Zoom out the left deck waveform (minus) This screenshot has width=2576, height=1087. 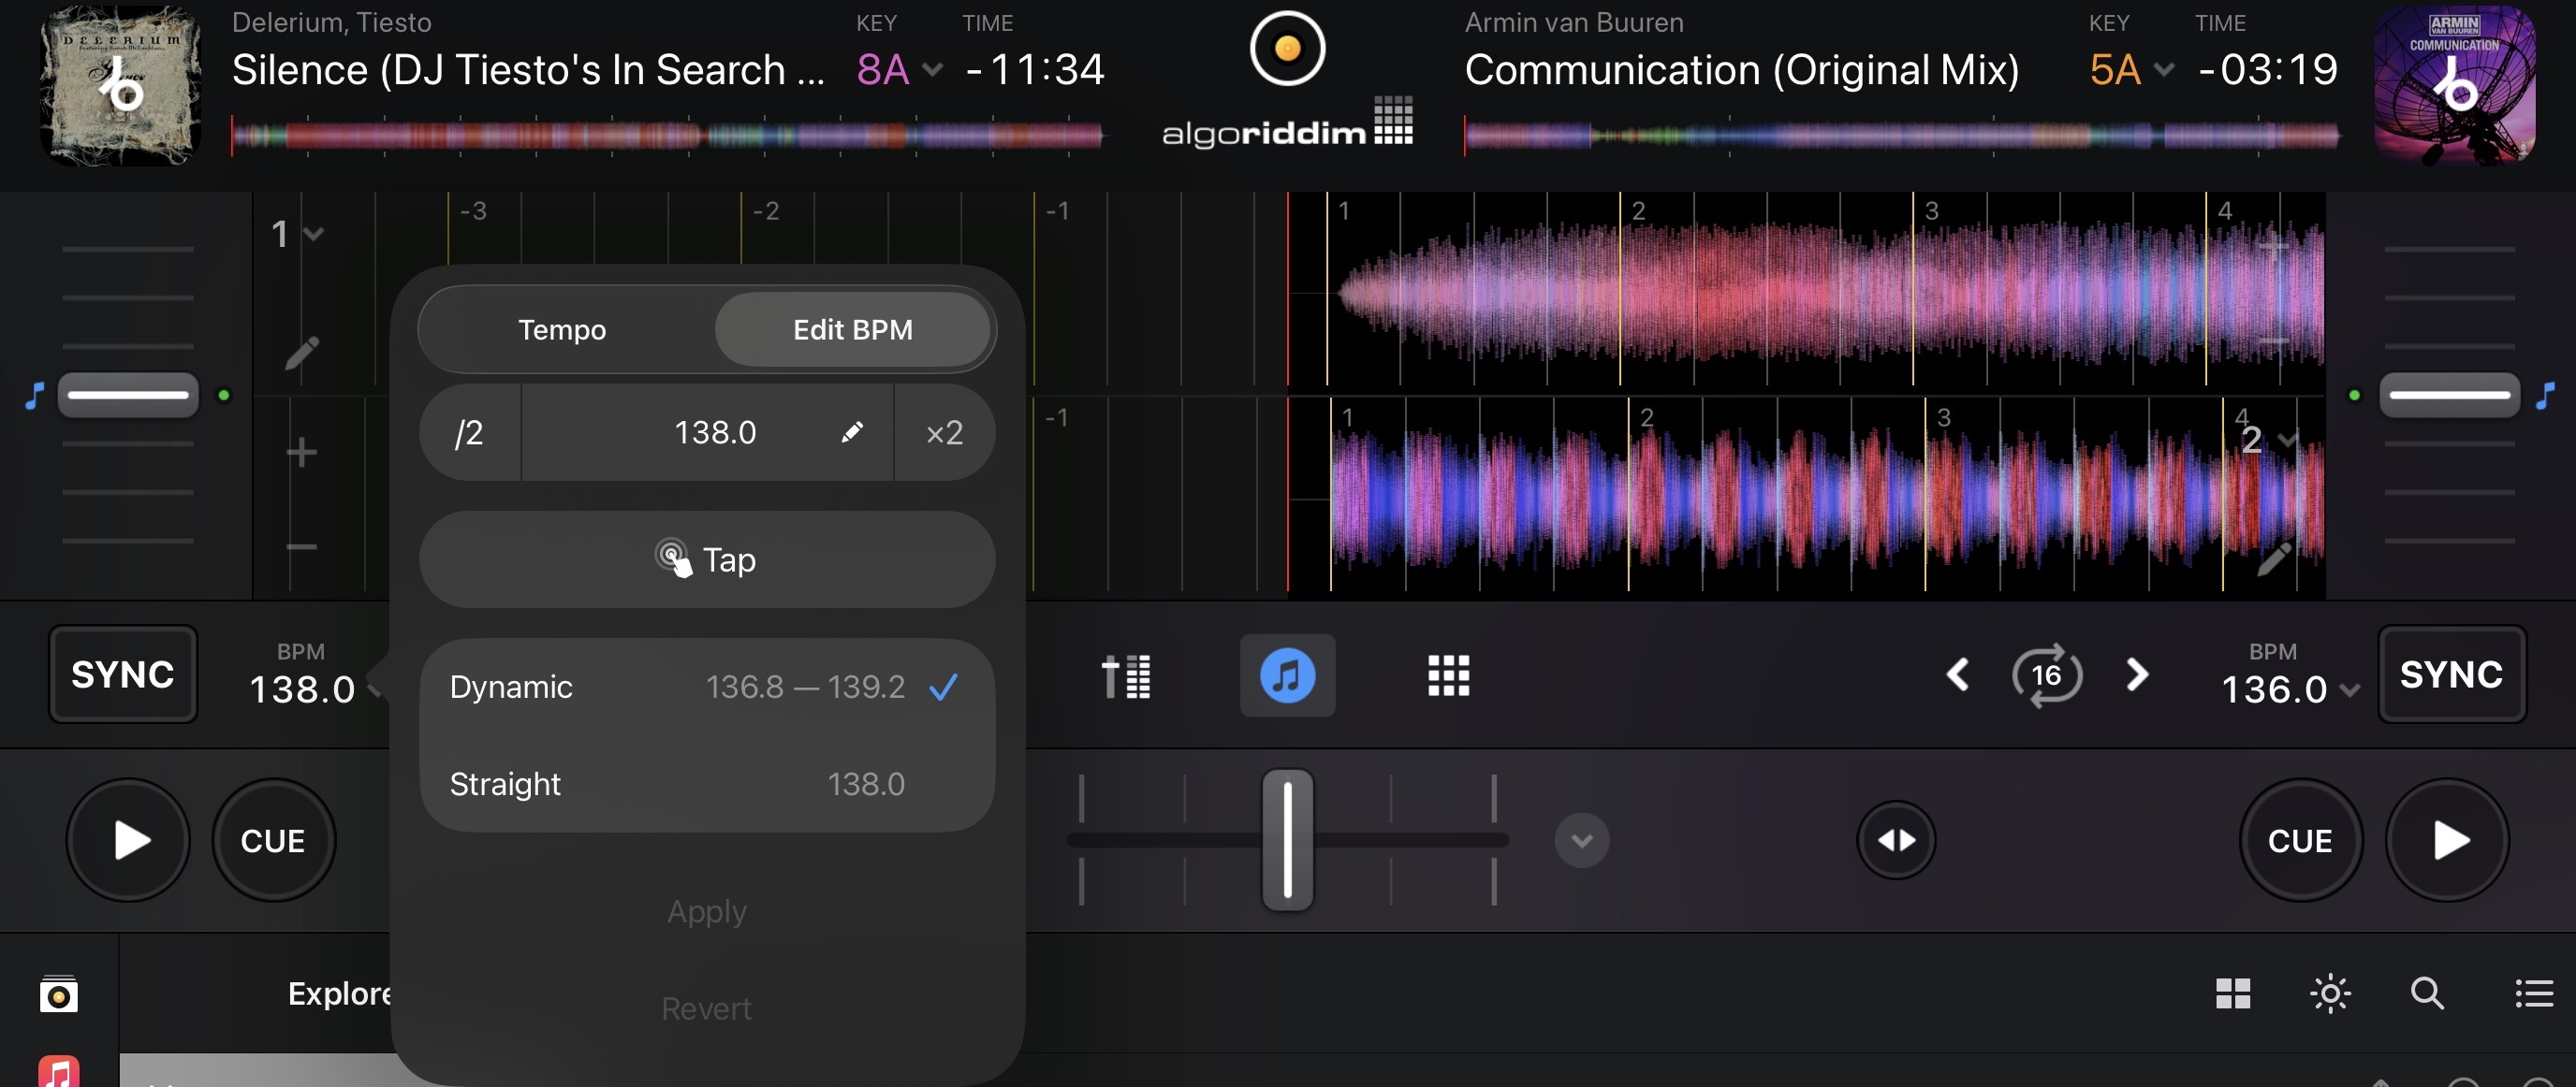[x=301, y=546]
